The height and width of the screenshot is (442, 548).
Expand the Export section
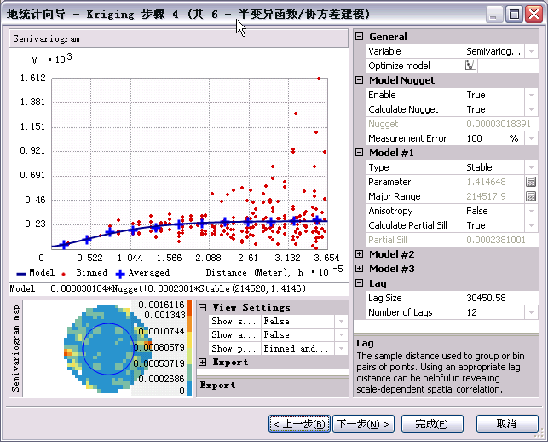pyautogui.click(x=202, y=362)
